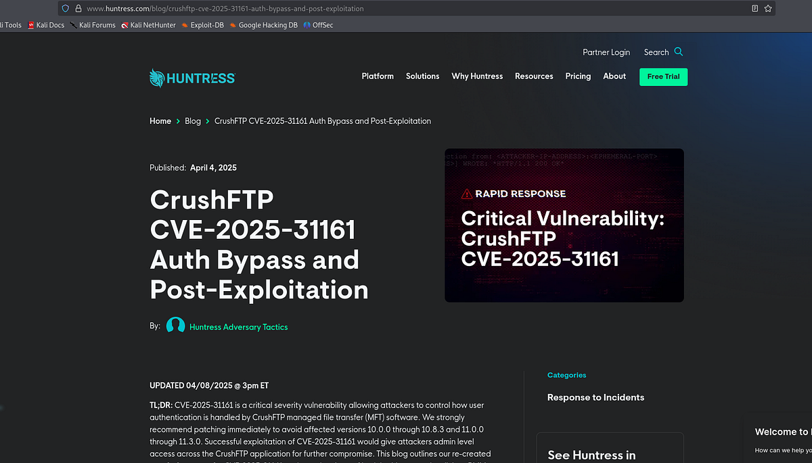Click the Categories heading
The width and height of the screenshot is (812, 463).
point(567,375)
